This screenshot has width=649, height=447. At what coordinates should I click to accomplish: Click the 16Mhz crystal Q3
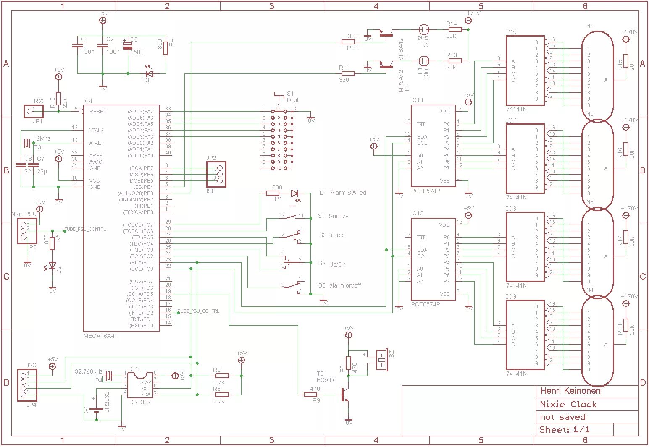pyautogui.click(x=27, y=143)
